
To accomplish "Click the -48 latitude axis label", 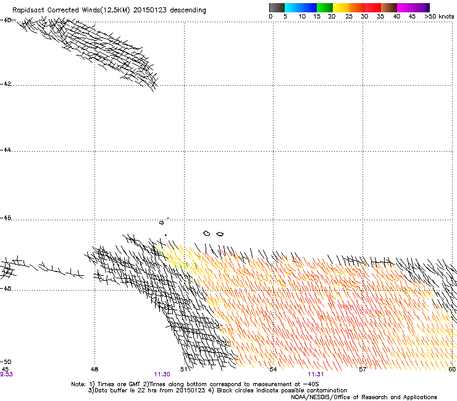I will [x=6, y=288].
